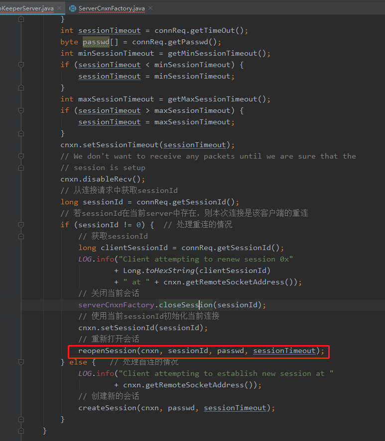This screenshot has width=385, height=441.
Task: Click comment "// 从连接请求中获取sessionId"
Action: pyautogui.click(x=119, y=190)
